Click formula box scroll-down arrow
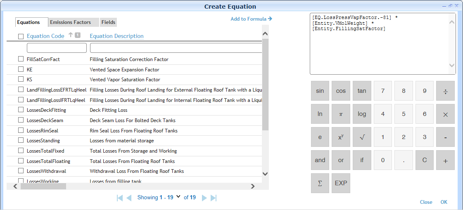 [x=452, y=65]
